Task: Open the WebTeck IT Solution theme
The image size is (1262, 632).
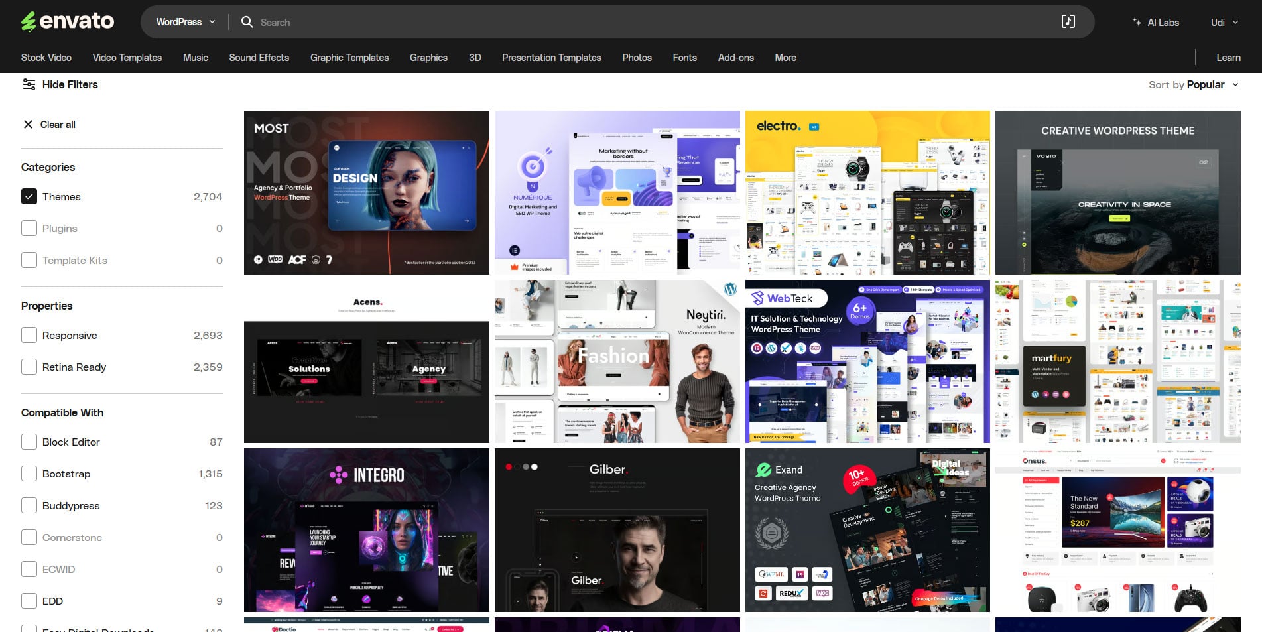Action: tap(867, 361)
